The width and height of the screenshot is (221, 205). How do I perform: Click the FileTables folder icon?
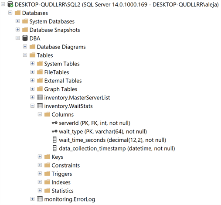(40, 72)
